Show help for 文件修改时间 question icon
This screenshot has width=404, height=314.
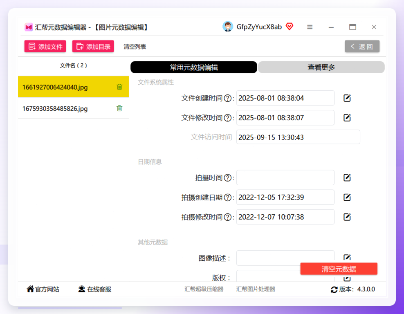click(x=227, y=118)
